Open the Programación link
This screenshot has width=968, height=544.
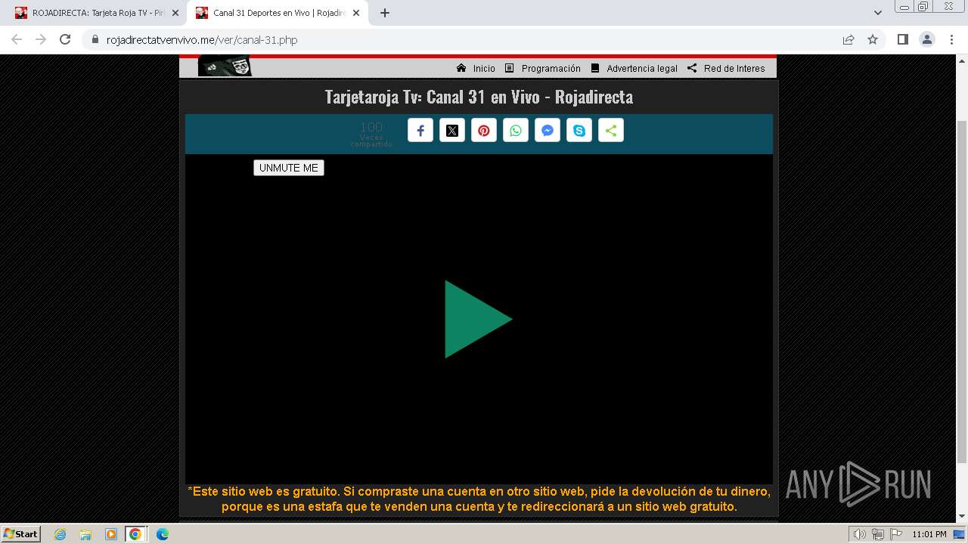543,68
